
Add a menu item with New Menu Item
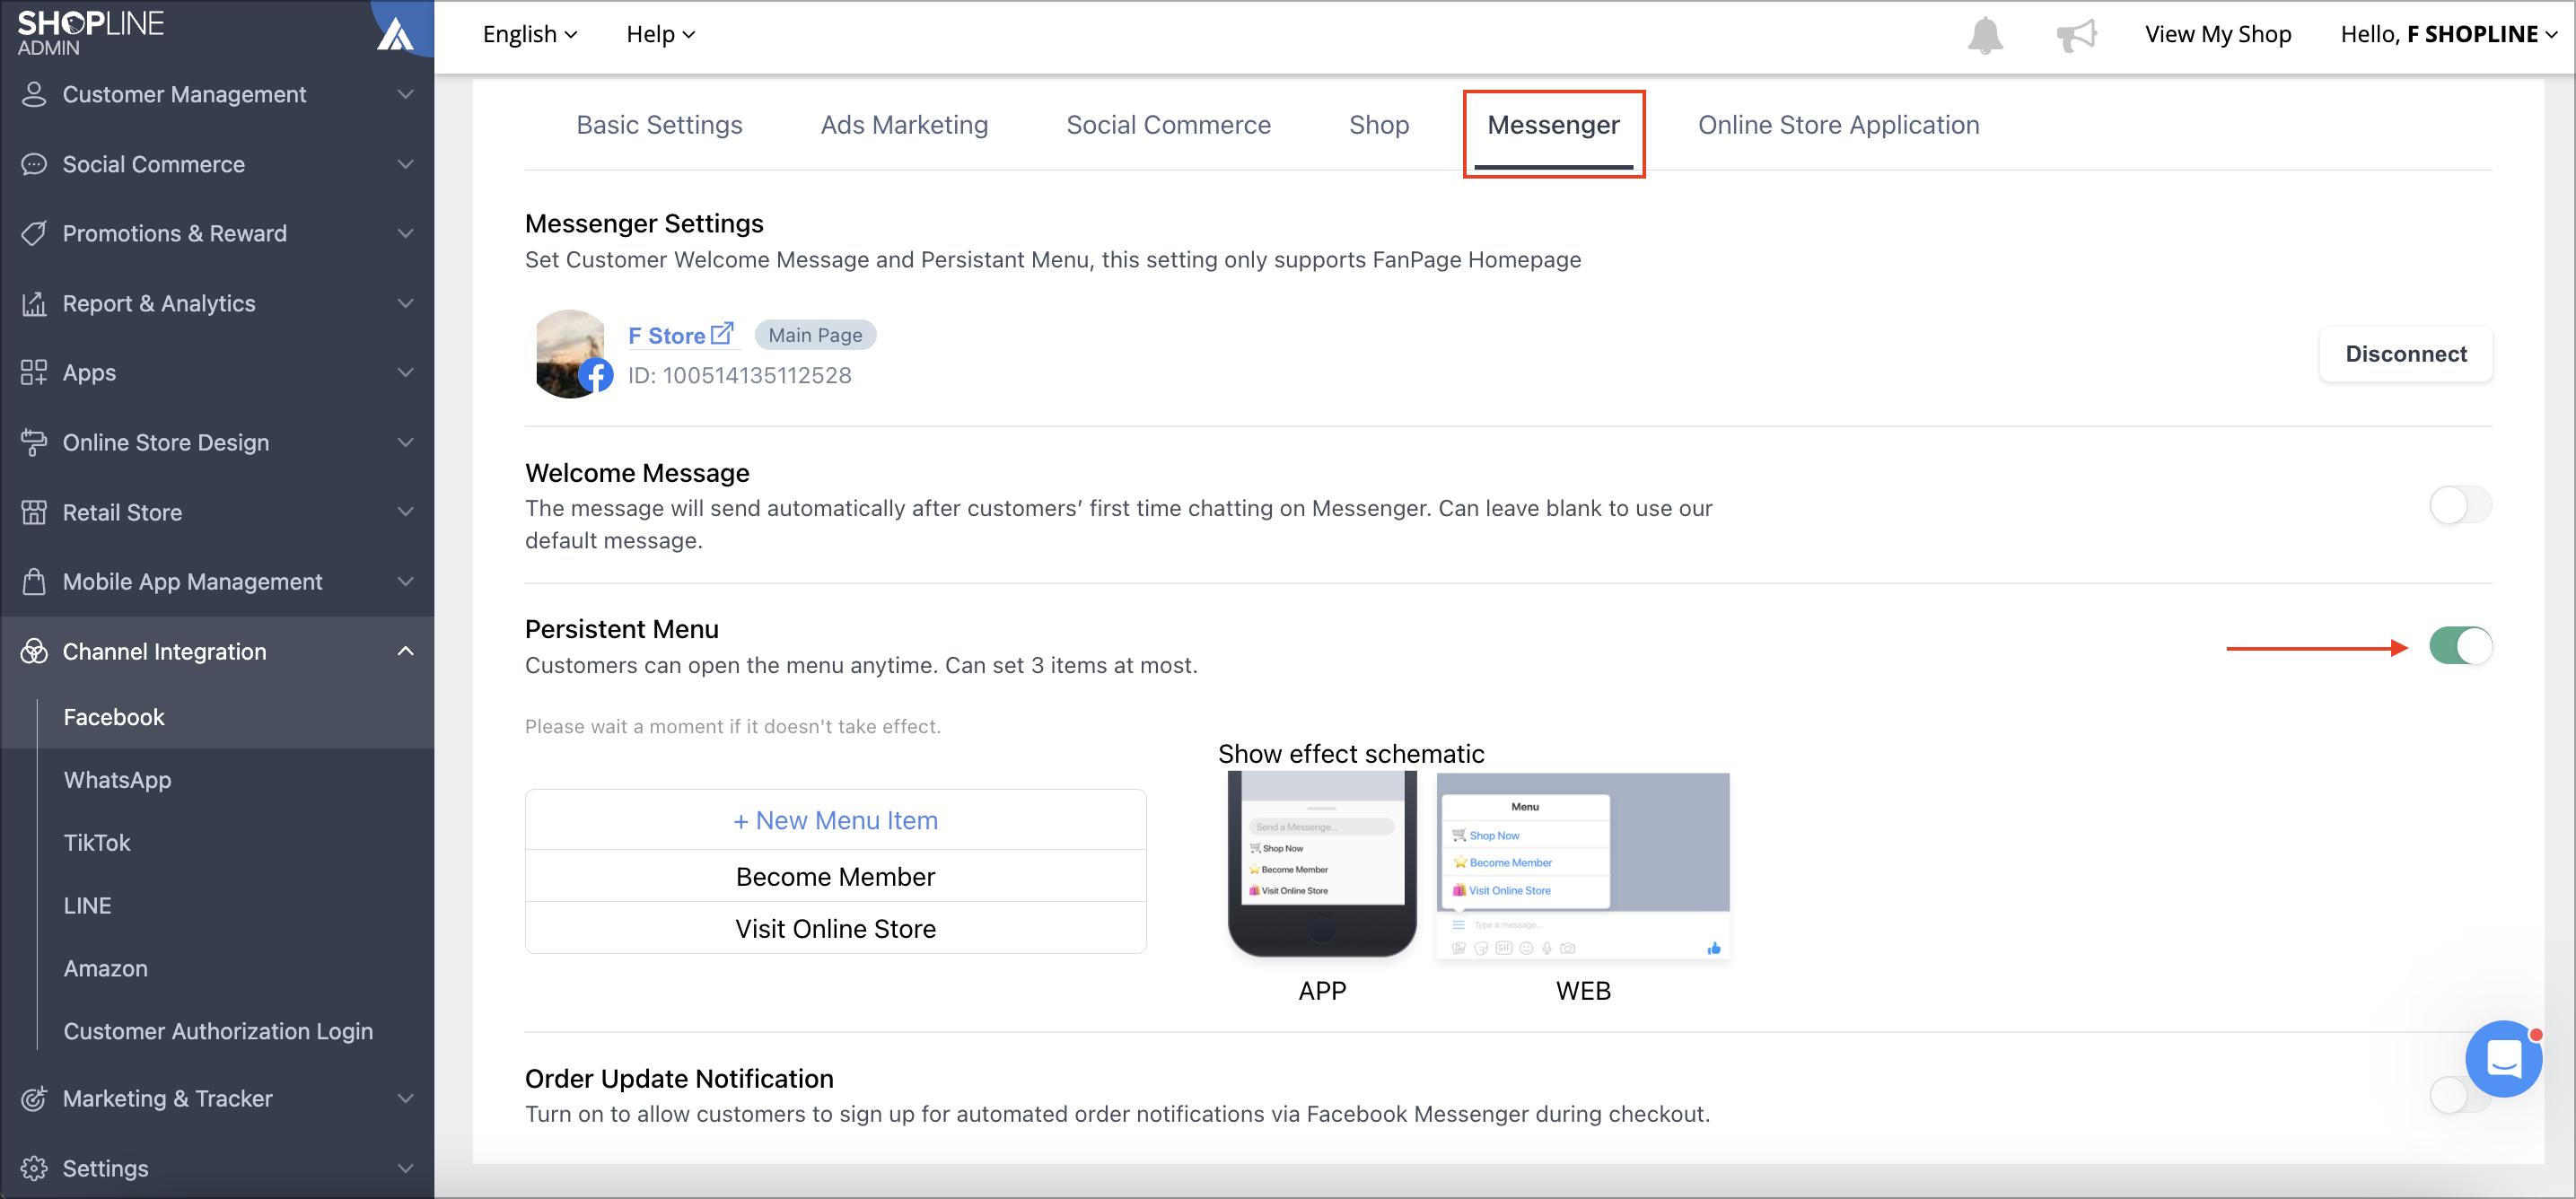point(835,819)
